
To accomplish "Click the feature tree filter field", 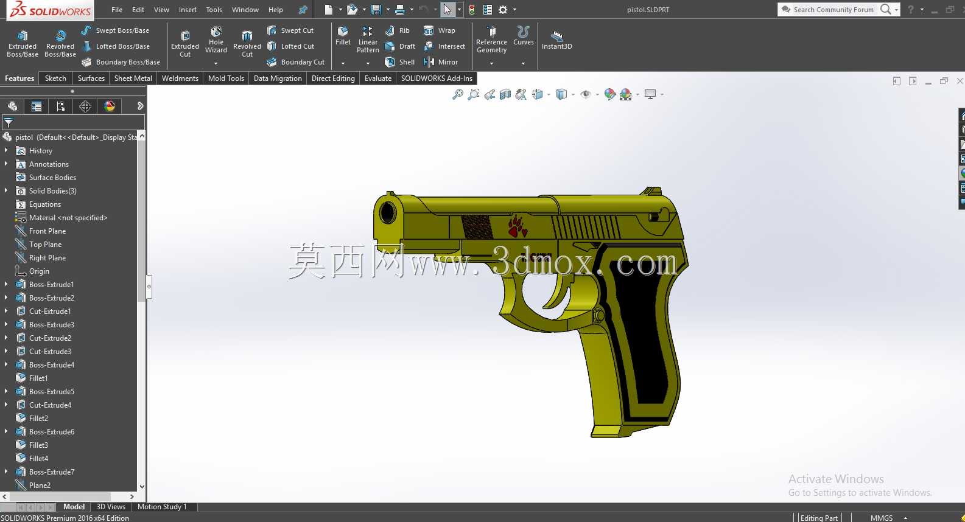I will (x=73, y=122).
